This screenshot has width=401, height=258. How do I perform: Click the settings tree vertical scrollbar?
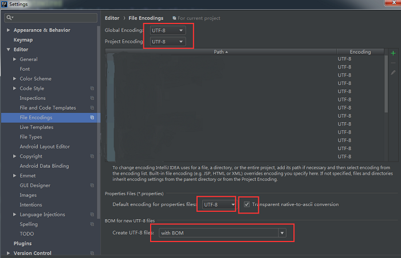point(99,122)
